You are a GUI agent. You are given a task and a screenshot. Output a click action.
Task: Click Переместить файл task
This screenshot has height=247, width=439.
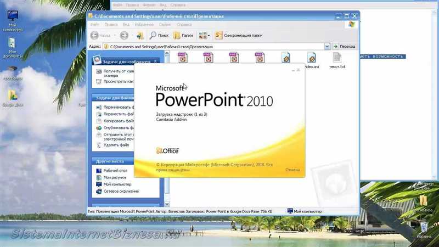pyautogui.click(x=115, y=114)
